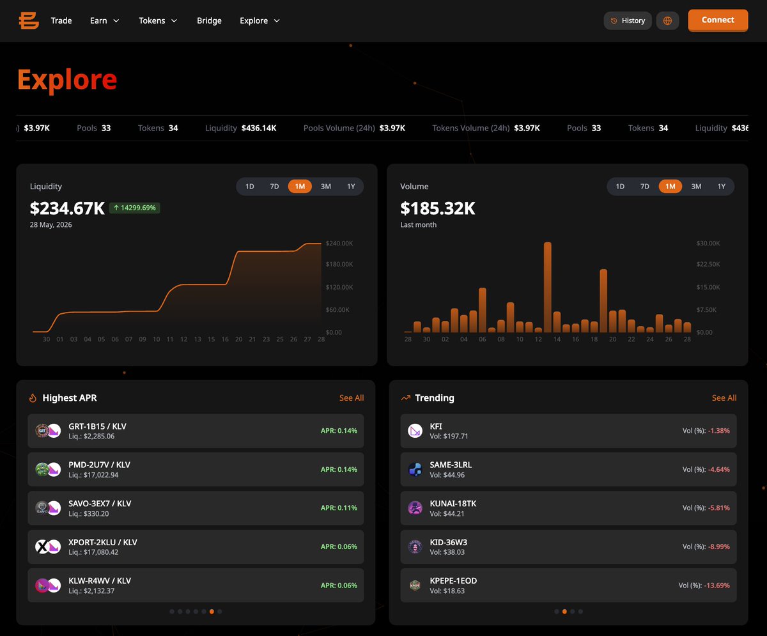Select 3M range on Liquidity chart

[326, 187]
